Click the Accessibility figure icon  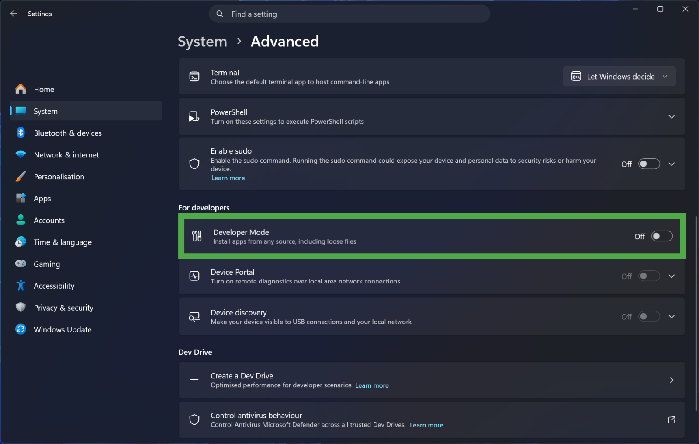(21, 286)
